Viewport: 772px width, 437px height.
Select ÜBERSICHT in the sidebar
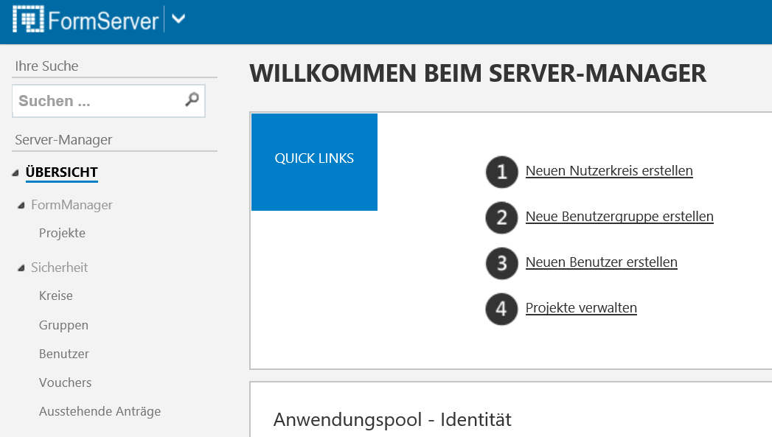coord(61,172)
